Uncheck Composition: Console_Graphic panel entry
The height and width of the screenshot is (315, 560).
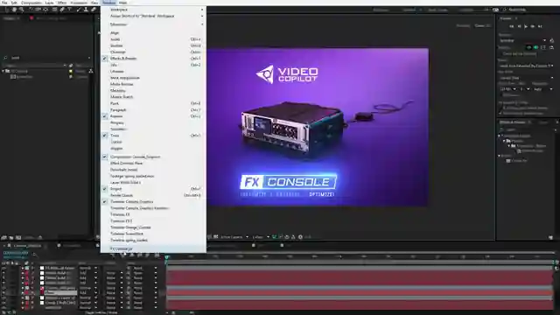point(153,157)
